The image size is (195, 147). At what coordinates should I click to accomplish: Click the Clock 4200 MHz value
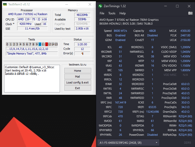tap(25, 24)
